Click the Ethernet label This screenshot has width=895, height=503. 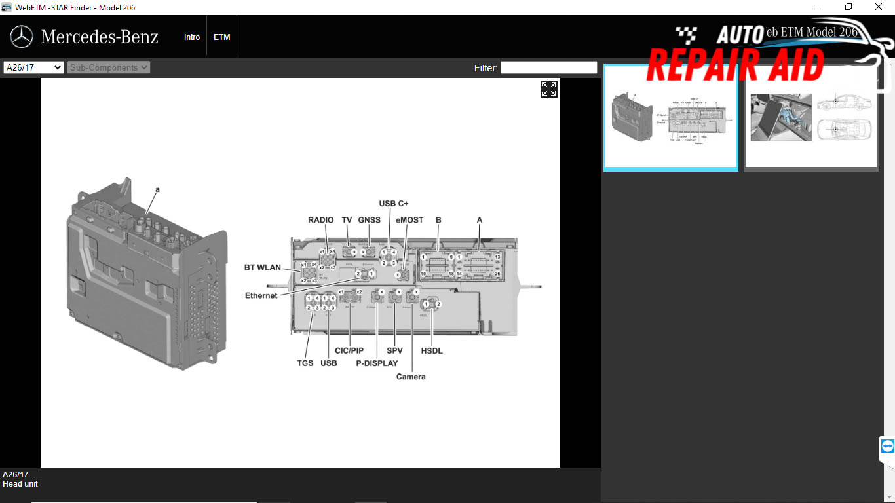(261, 295)
